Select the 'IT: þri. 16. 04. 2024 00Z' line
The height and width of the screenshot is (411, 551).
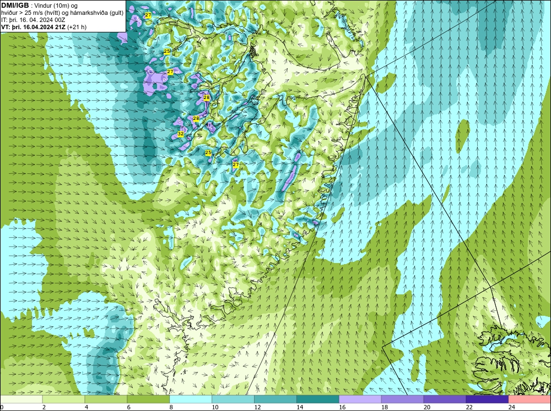pos(33,20)
